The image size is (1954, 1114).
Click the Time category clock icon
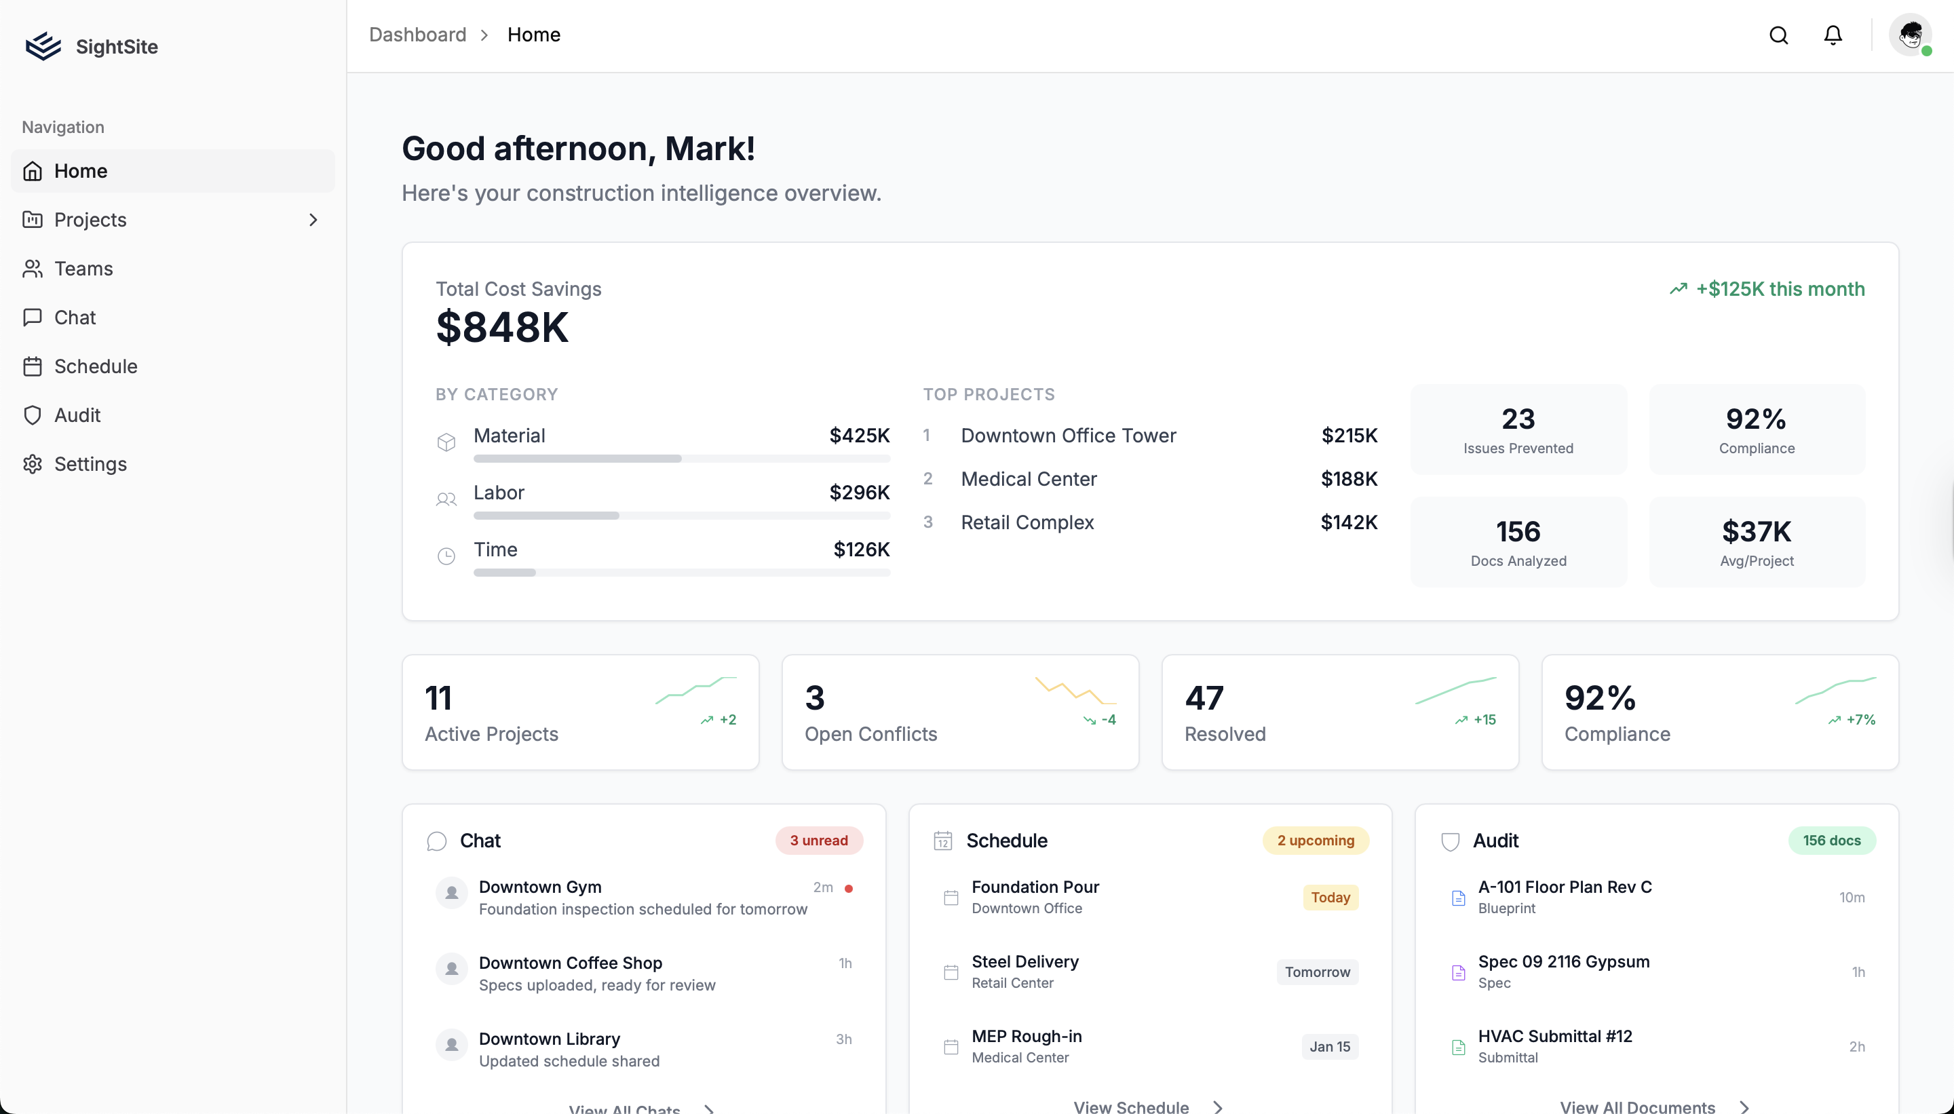[x=447, y=556]
